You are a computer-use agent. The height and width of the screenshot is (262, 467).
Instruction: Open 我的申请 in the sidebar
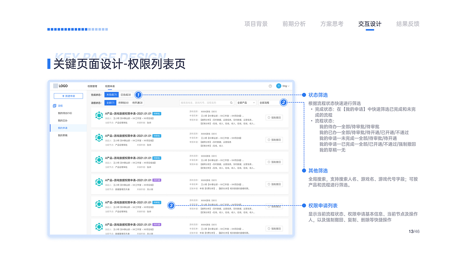point(68,128)
